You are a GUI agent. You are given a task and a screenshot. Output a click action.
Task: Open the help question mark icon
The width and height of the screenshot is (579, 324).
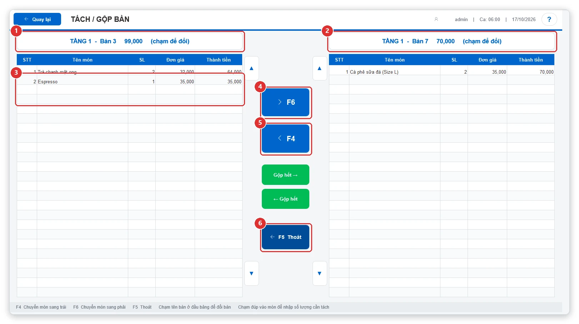coord(549,19)
